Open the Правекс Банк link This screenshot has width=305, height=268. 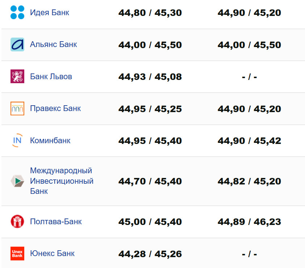(55, 109)
